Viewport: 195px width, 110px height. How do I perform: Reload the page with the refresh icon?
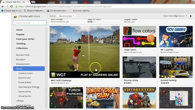(x=12, y=6)
